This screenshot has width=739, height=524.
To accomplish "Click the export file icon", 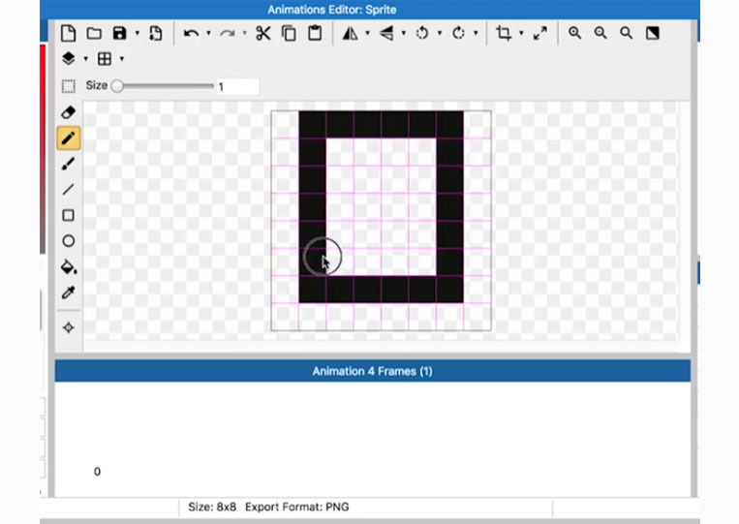I will click(x=155, y=33).
